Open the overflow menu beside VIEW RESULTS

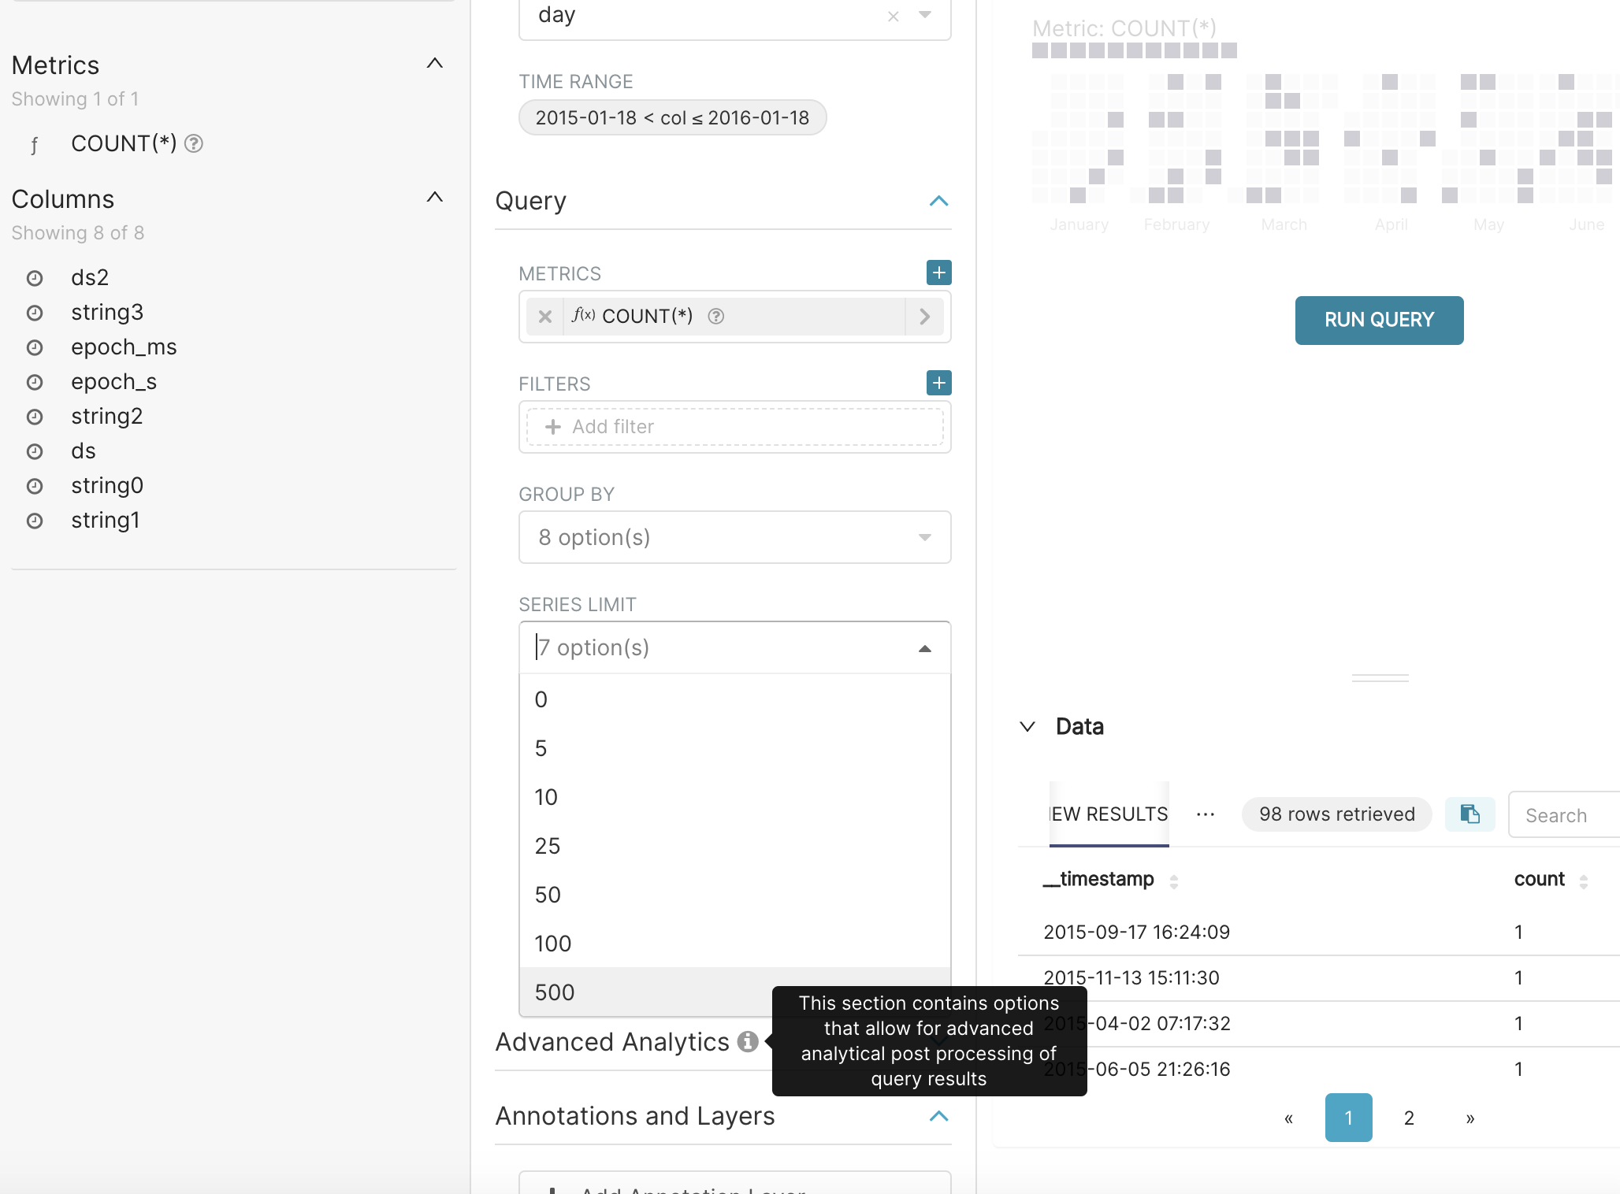point(1204,814)
